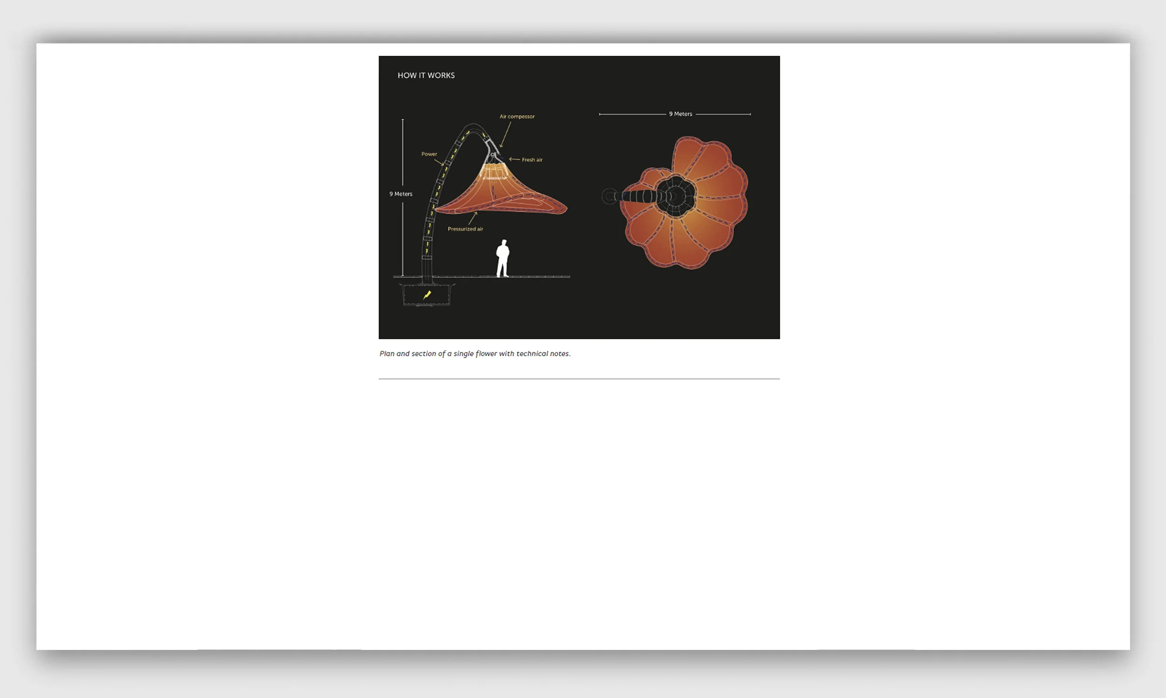The image size is (1166, 698).
Task: Click the horizontal '9 Meters' width label
Action: point(680,114)
